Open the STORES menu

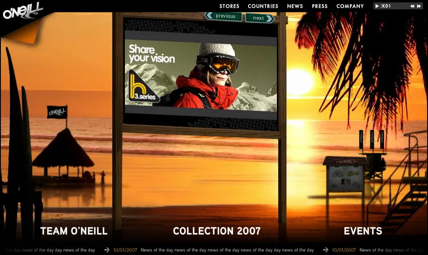229,6
